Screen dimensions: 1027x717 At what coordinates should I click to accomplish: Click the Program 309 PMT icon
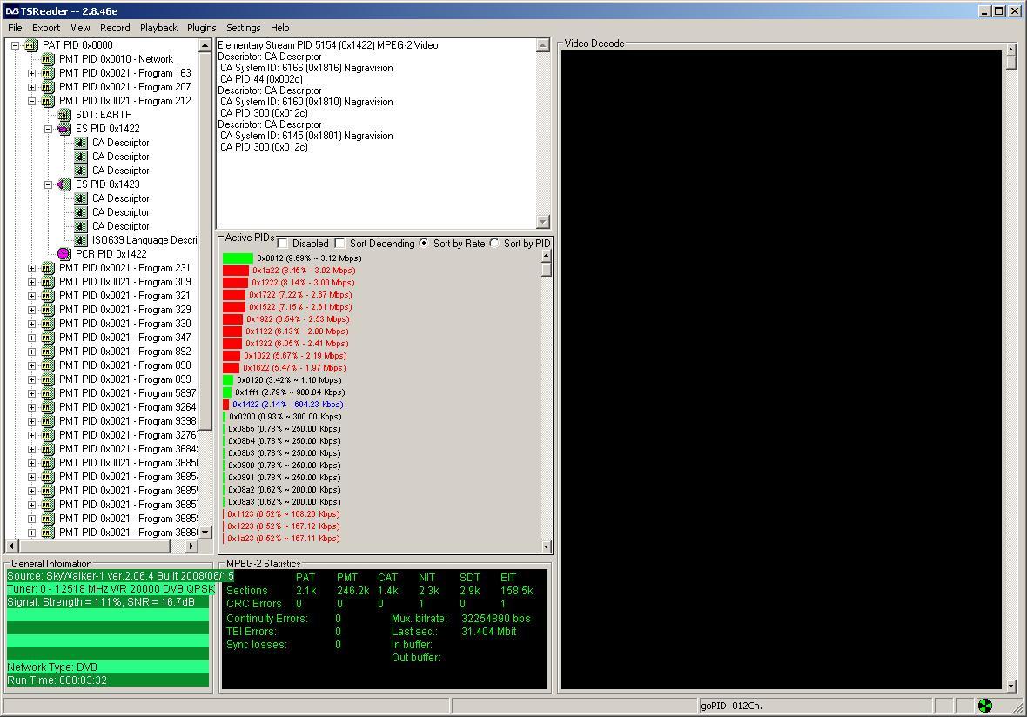47,282
